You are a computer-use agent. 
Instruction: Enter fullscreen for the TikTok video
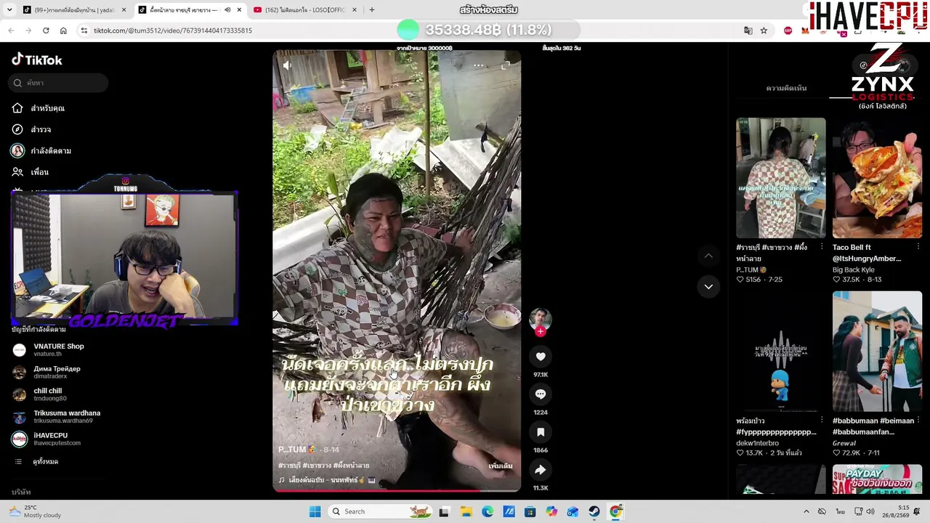[506, 65]
